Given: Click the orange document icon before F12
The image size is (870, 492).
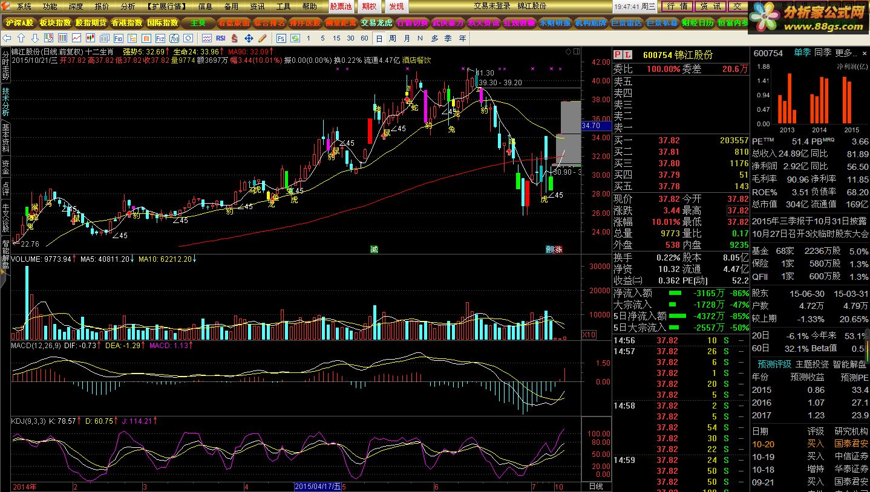Looking at the screenshot, I should pos(146,38).
